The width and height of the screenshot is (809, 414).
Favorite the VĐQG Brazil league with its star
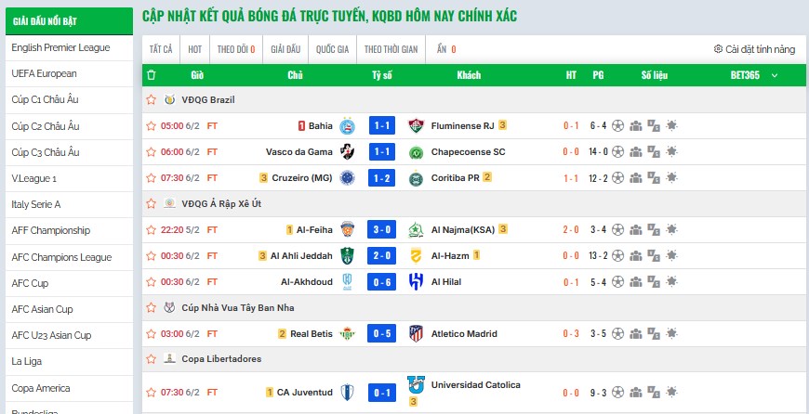coord(151,99)
